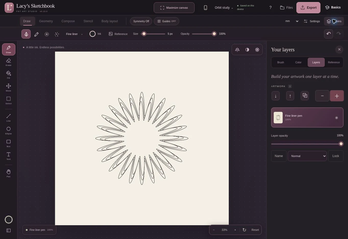Pick the Line tool

[x=8, y=118]
